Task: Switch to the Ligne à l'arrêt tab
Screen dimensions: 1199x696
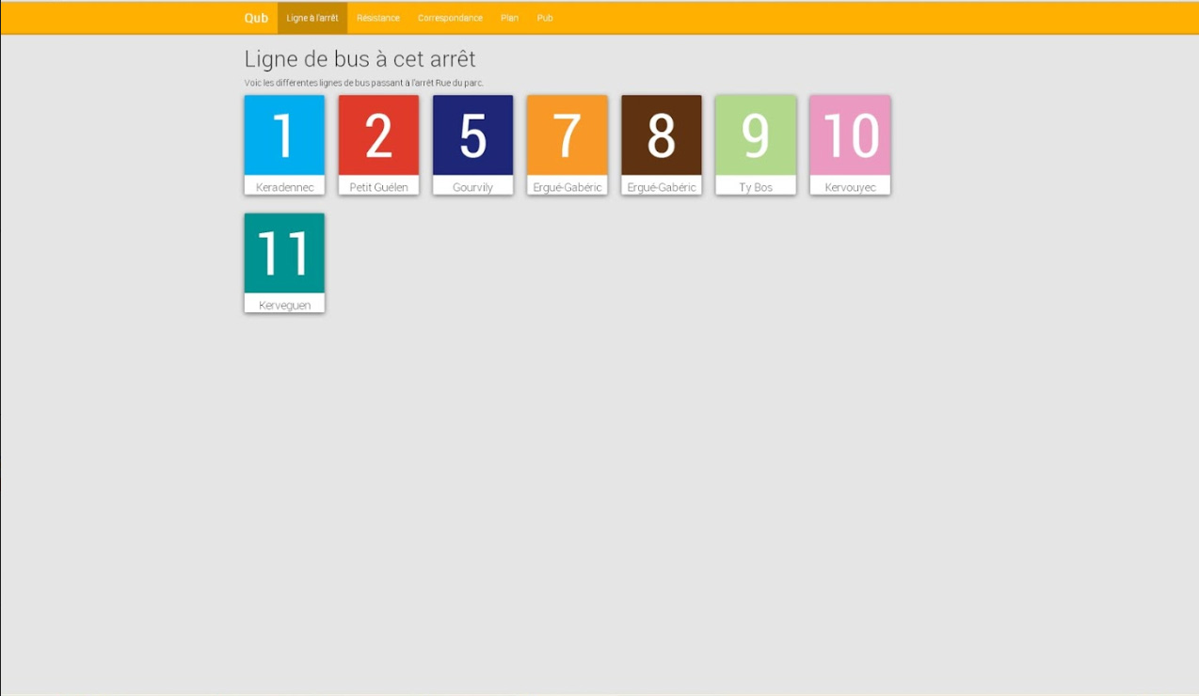Action: click(x=312, y=18)
